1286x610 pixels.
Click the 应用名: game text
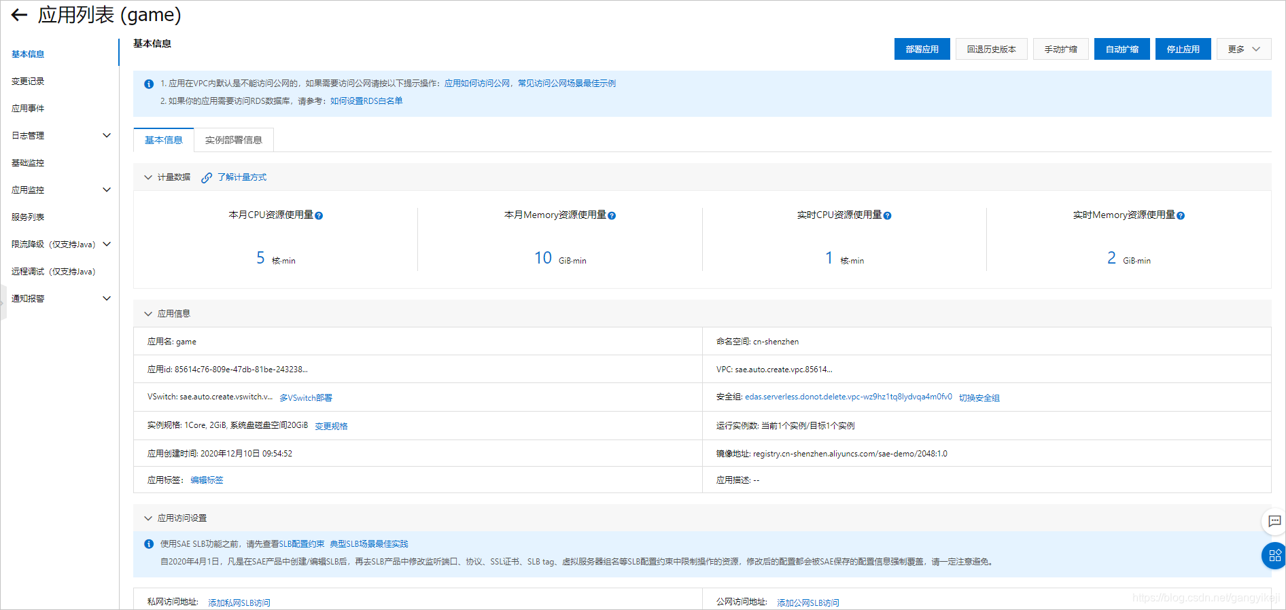[x=171, y=342]
